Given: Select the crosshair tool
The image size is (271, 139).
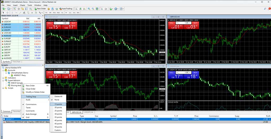Looking at the screenshot, I should click(7, 13).
